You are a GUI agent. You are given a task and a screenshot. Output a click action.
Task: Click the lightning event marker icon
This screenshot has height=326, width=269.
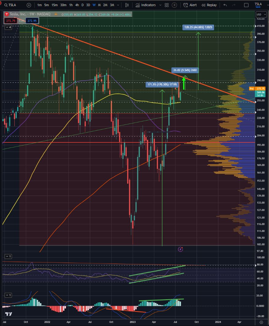(180, 249)
